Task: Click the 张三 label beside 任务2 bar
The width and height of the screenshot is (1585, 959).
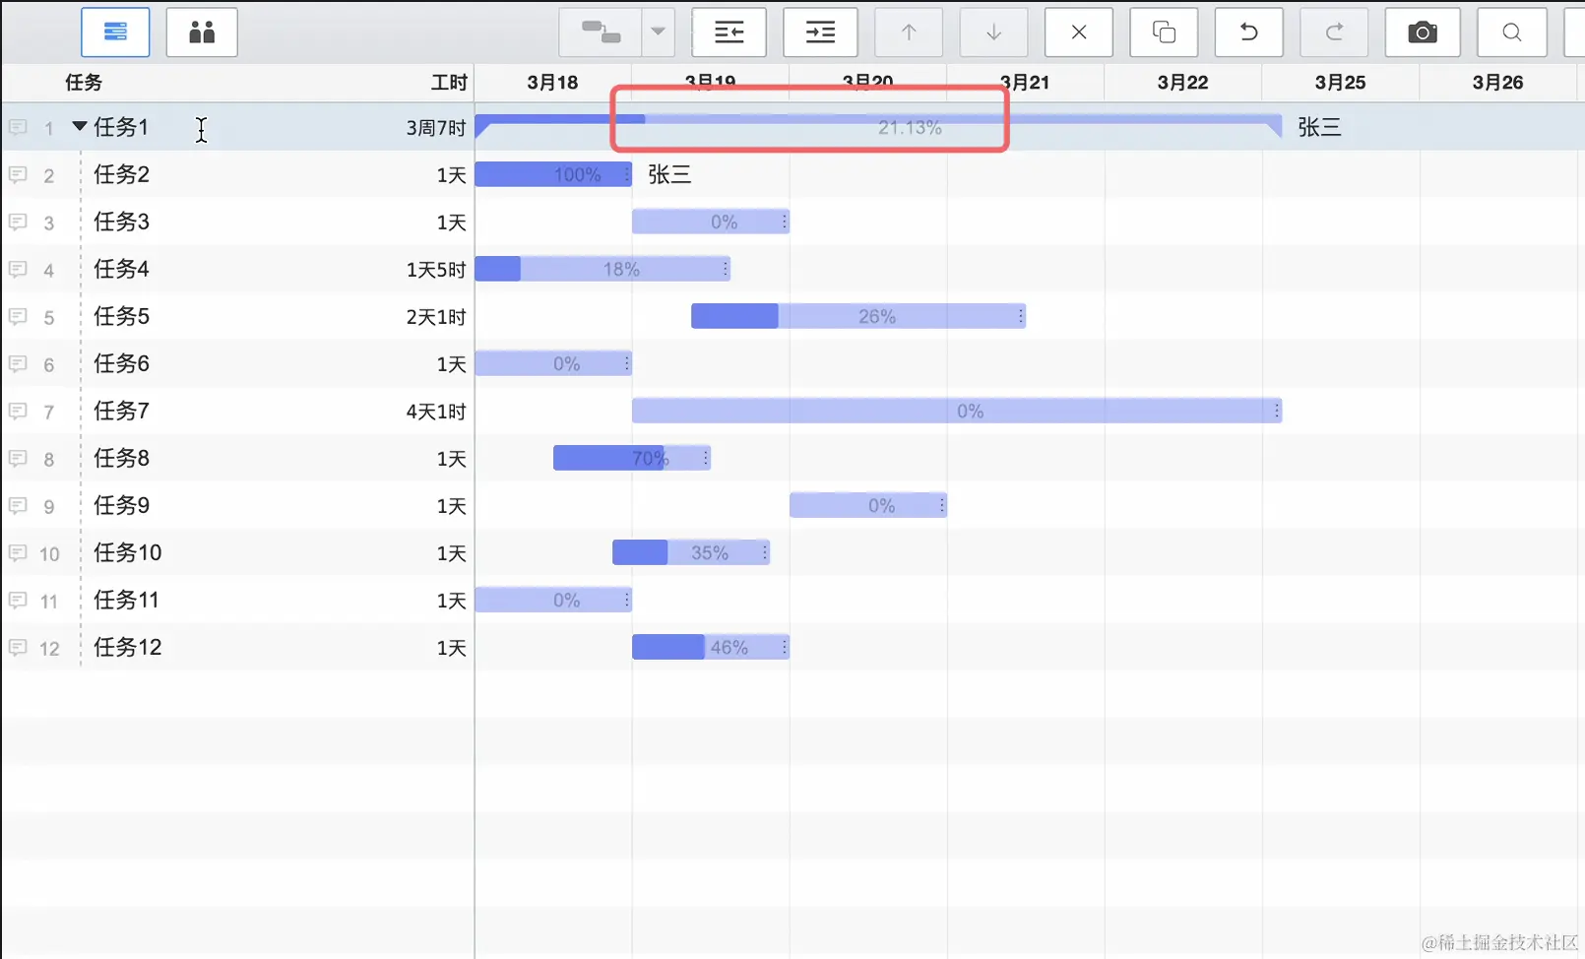Action: tap(669, 174)
